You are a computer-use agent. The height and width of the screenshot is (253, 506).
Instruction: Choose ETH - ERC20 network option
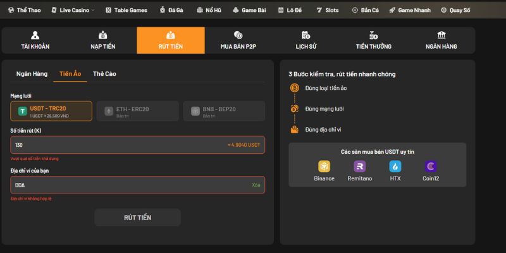138,111
